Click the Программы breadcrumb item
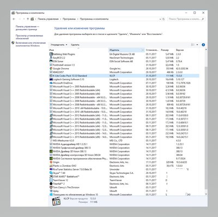This screenshot has height=217, width=218. (x=69, y=19)
